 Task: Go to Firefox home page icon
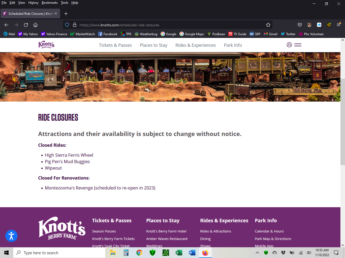click(x=35, y=25)
